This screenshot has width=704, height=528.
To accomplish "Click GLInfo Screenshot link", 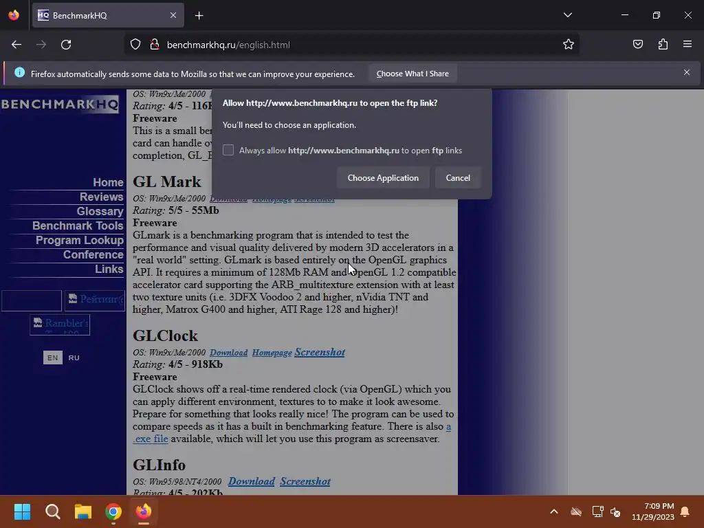I will (305, 481).
